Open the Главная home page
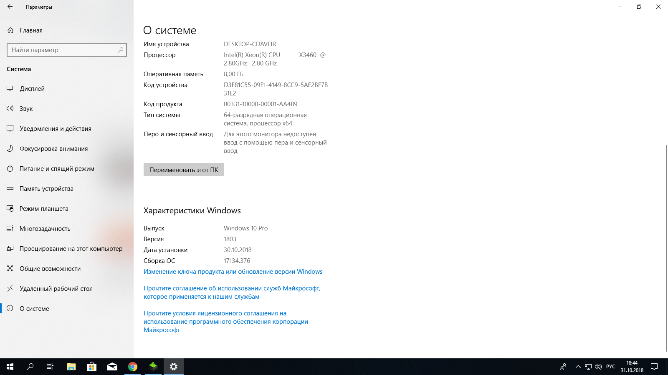The image size is (668, 375). point(31,30)
